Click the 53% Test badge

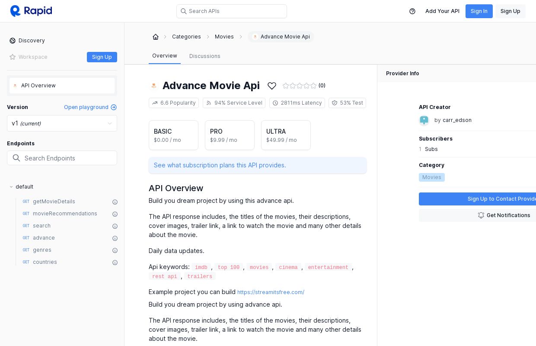[x=347, y=103]
